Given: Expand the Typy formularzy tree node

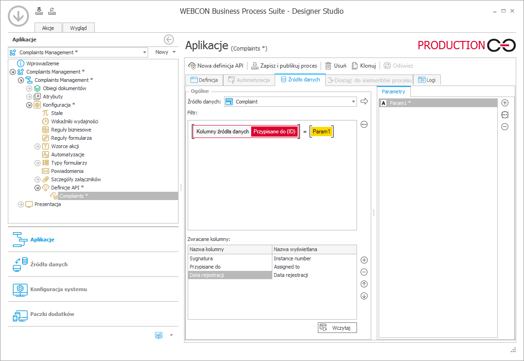Looking at the screenshot, I should pos(37,163).
